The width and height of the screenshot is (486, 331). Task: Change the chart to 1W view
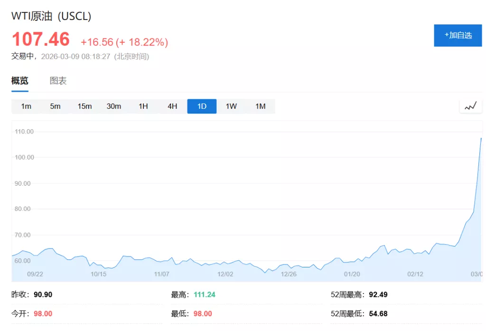point(231,106)
